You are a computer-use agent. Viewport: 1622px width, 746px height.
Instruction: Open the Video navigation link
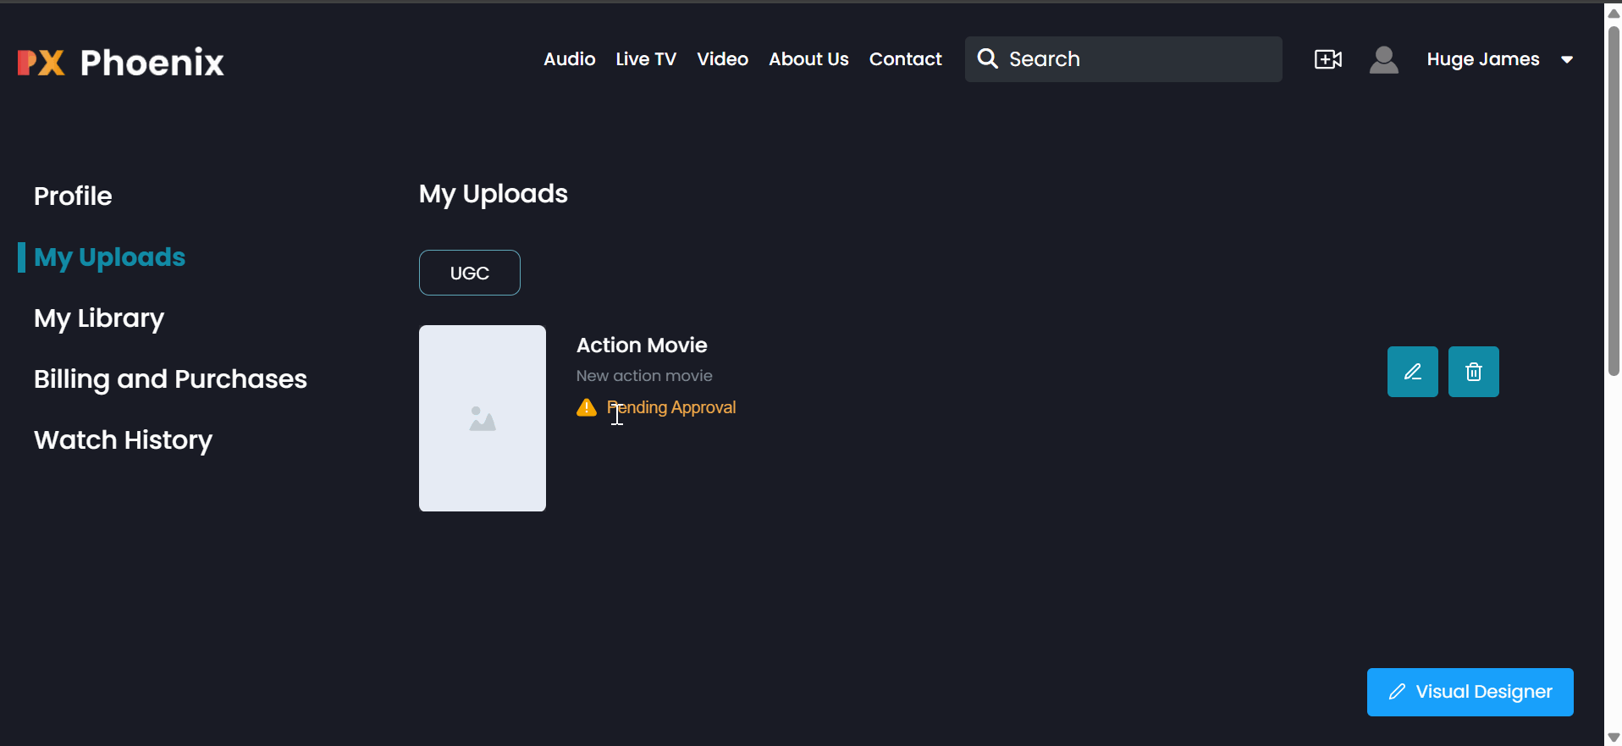click(x=722, y=59)
